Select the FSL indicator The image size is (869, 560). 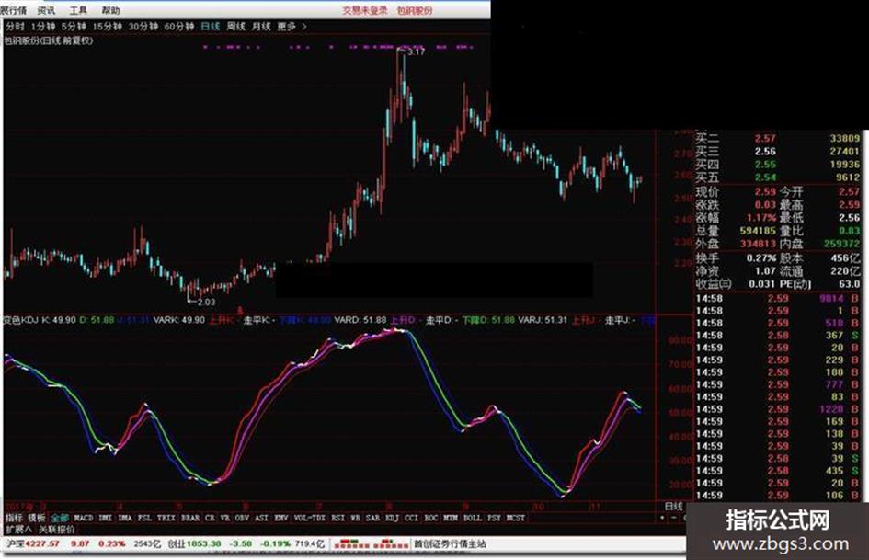click(144, 518)
